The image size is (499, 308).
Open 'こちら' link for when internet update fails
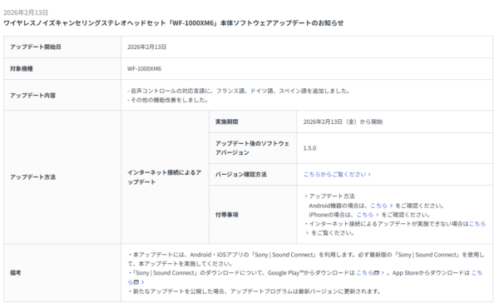pyautogui.click(x=477, y=224)
